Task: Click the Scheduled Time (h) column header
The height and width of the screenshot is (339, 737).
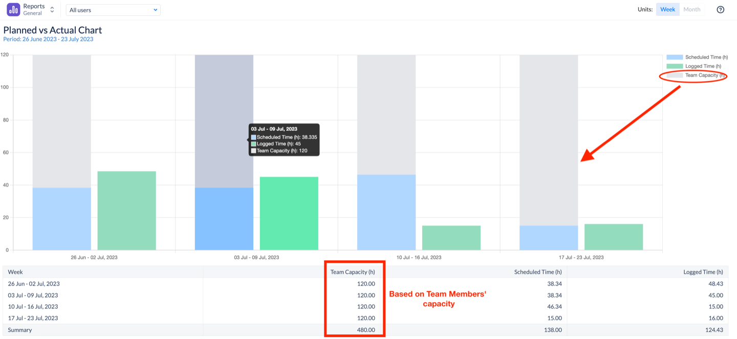Action: (537, 272)
